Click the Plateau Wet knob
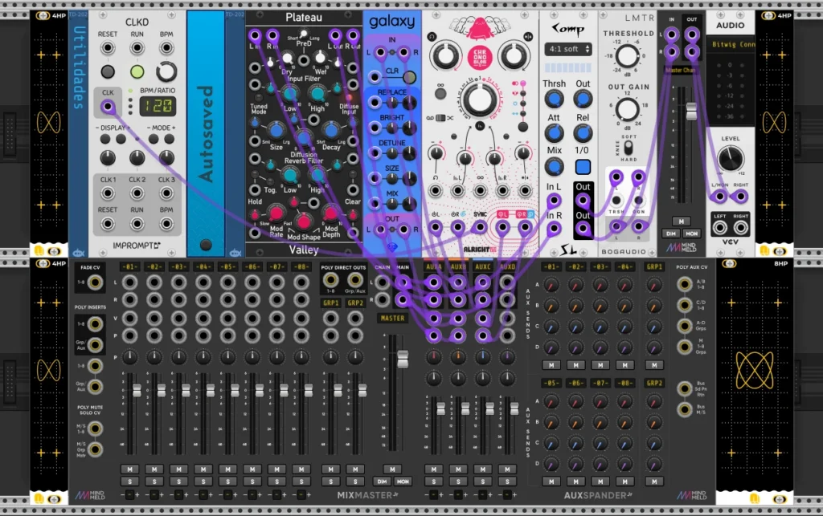Image resolution: width=823 pixels, height=516 pixels. pos(320,58)
